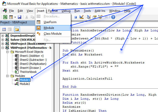
Task: Open the Run menu
Action: 77,11
